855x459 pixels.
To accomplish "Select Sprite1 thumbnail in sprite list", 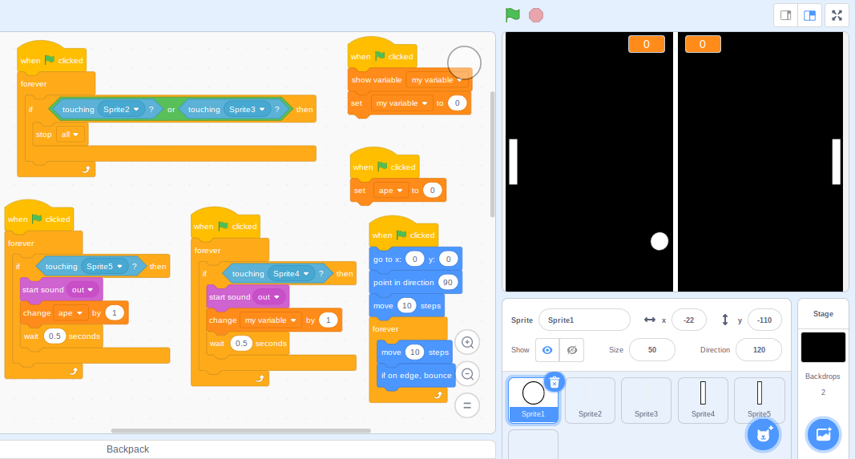I will coord(534,401).
